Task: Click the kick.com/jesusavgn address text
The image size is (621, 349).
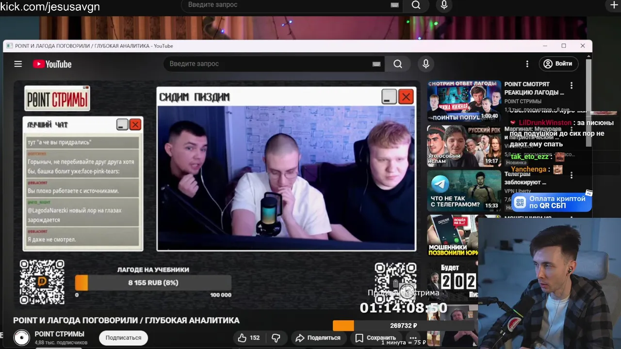Action: pyautogui.click(x=50, y=7)
